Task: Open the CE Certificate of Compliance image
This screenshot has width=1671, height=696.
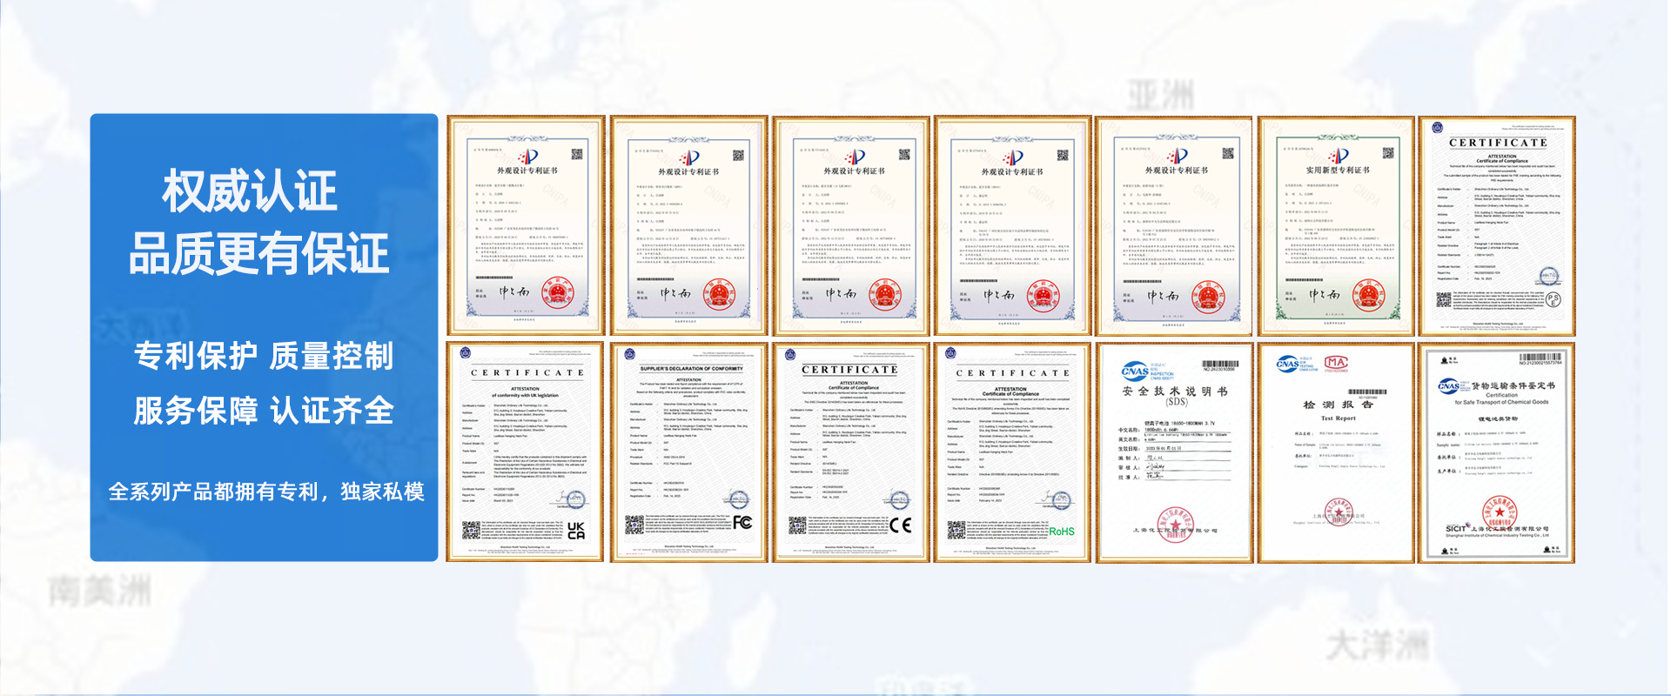Action: tap(850, 452)
